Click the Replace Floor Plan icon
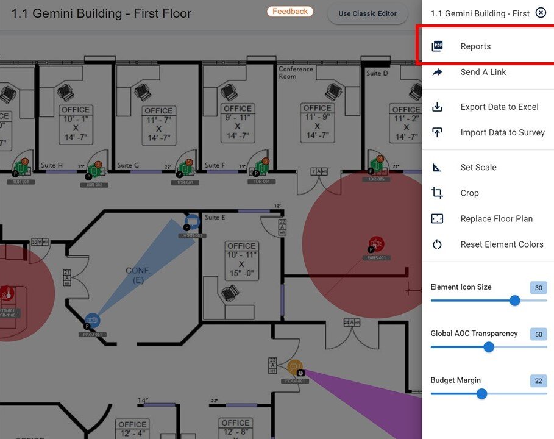This screenshot has width=554, height=439. point(437,218)
